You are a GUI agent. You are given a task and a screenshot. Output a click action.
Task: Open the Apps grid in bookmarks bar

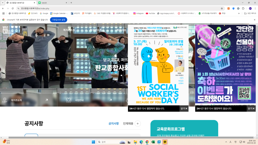[x=3, y=13]
